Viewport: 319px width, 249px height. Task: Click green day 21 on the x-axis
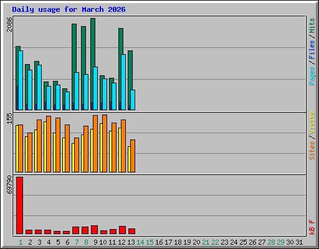[206, 242]
